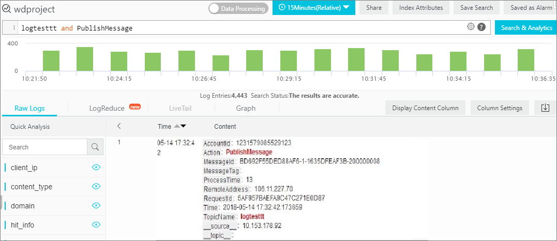Viewport: 557px width, 241px height.
Task: Collapse the Quick Analysis panel arrow
Action: point(119,126)
